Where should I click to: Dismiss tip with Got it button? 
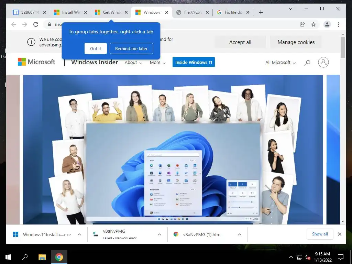(96, 48)
